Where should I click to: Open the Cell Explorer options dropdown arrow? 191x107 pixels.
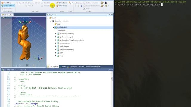click(x=107, y=15)
